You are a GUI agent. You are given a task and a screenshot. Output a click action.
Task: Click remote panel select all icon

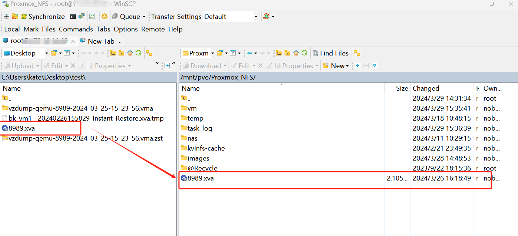(x=375, y=66)
